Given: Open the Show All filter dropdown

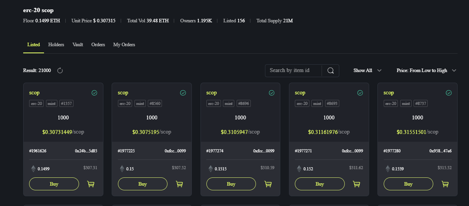Looking at the screenshot, I should [x=367, y=70].
